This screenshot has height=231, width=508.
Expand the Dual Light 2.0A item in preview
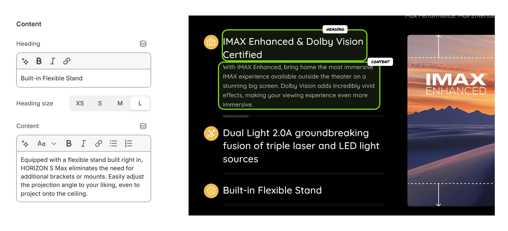click(x=301, y=146)
